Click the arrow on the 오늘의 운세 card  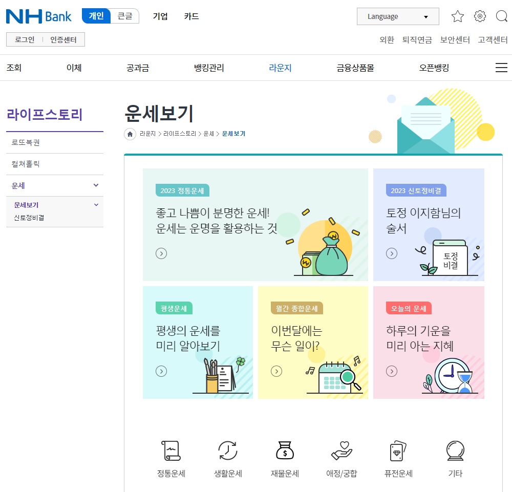(x=392, y=371)
